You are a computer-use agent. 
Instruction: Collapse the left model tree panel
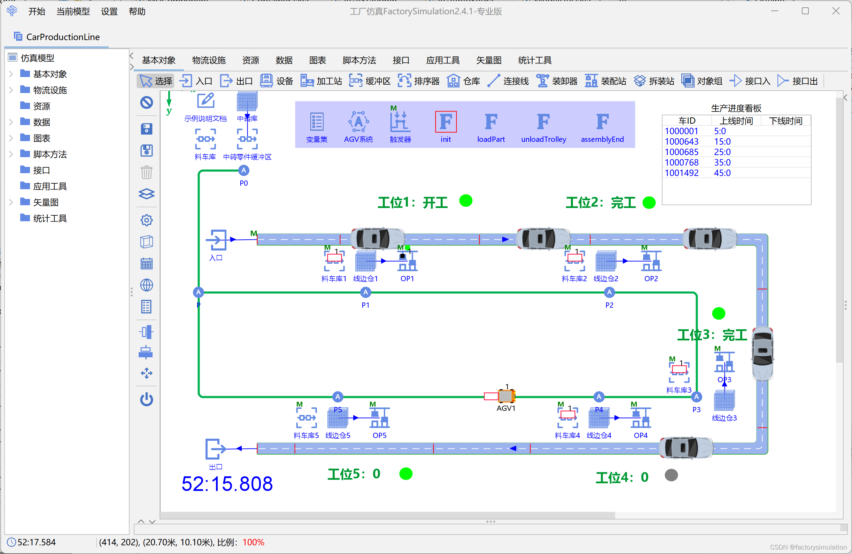[131, 55]
